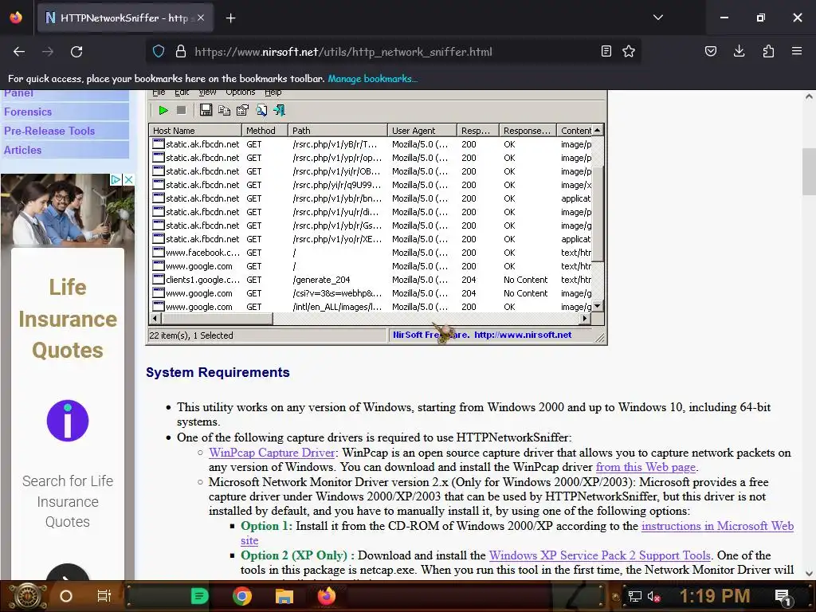Open Firefox View icon beside the tab

16,18
